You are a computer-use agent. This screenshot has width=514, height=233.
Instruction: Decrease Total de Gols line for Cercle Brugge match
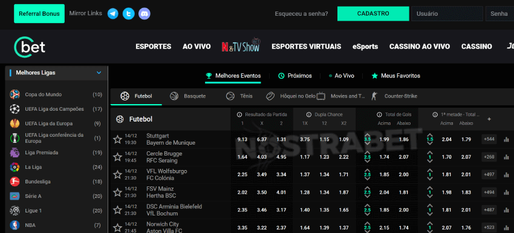pyautogui.click(x=367, y=162)
